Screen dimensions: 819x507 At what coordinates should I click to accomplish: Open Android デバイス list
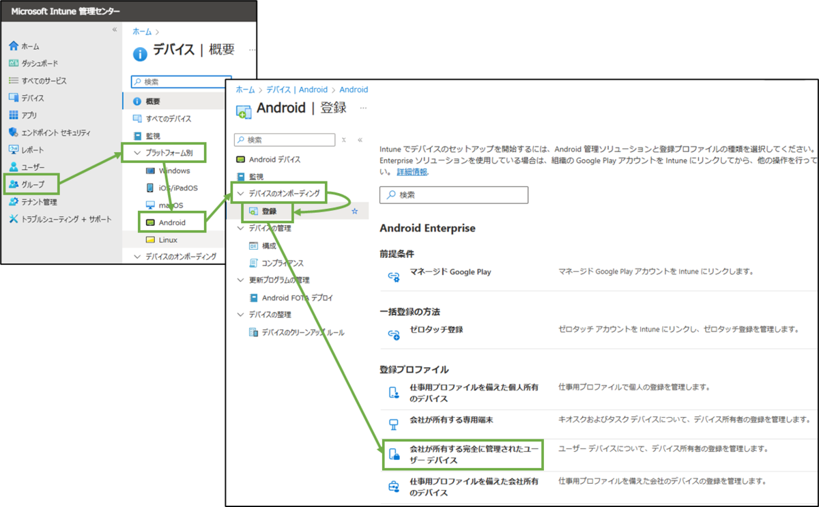point(268,160)
